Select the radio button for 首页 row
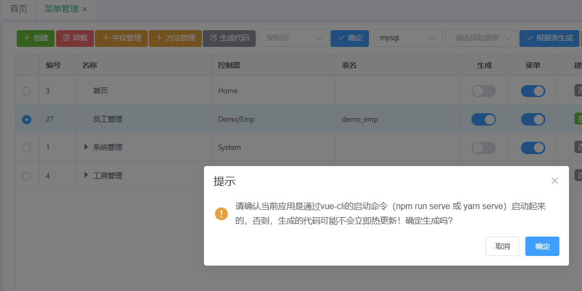 (x=26, y=91)
